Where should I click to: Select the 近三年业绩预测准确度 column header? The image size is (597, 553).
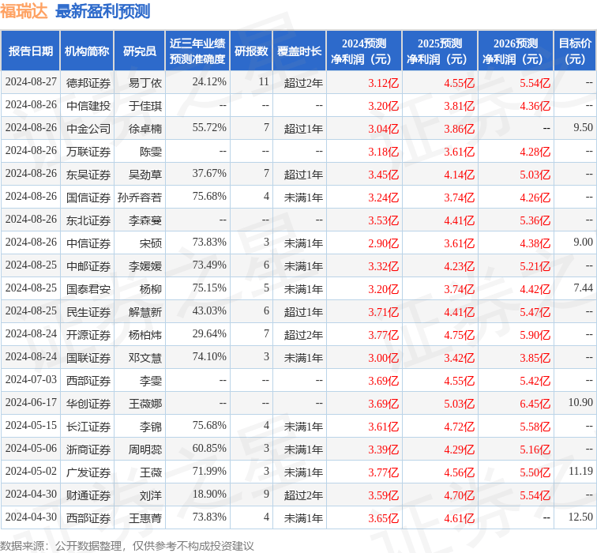tap(197, 51)
